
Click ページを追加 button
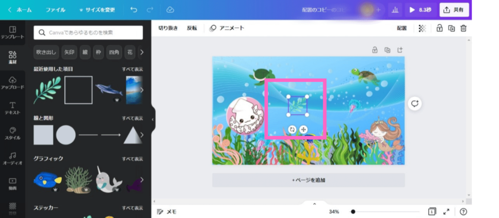tap(308, 180)
